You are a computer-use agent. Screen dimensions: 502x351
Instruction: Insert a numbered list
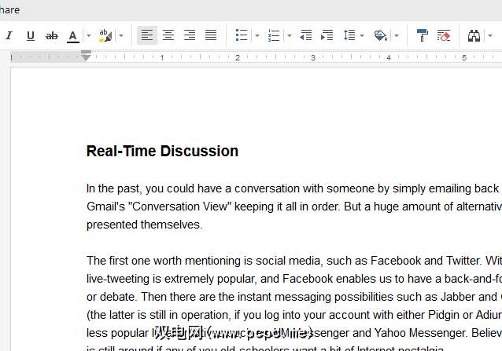click(274, 35)
